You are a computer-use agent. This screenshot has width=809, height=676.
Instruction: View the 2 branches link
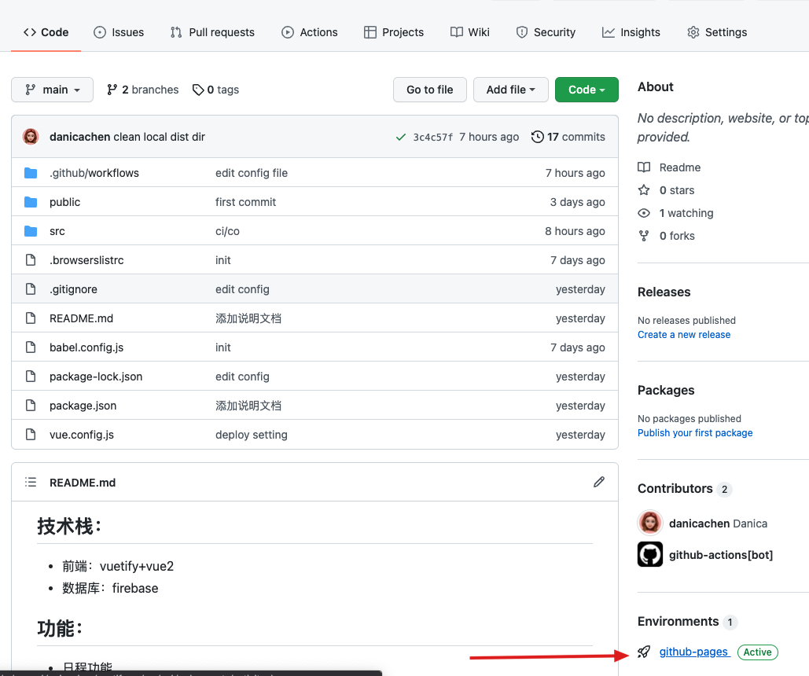pos(142,90)
